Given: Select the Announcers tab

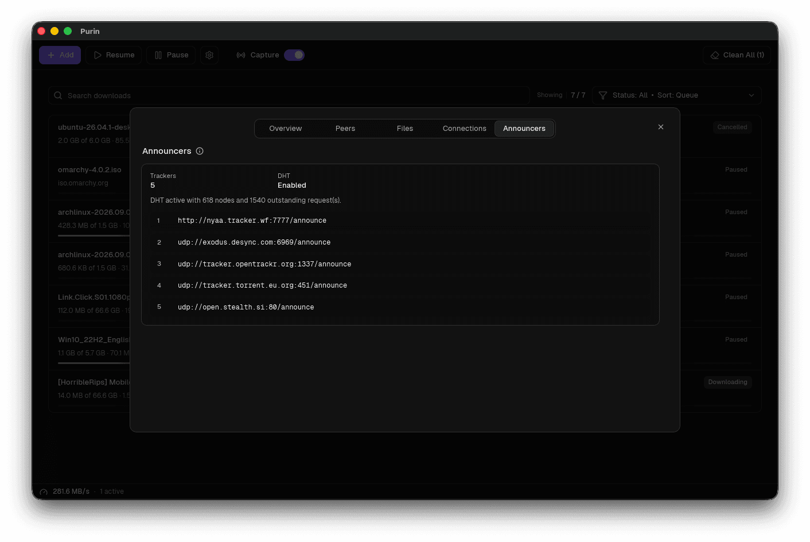Looking at the screenshot, I should pos(524,129).
